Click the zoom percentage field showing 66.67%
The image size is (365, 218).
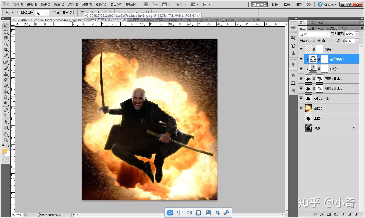17,215
